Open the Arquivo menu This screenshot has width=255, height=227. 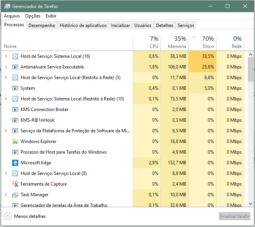coord(12,16)
